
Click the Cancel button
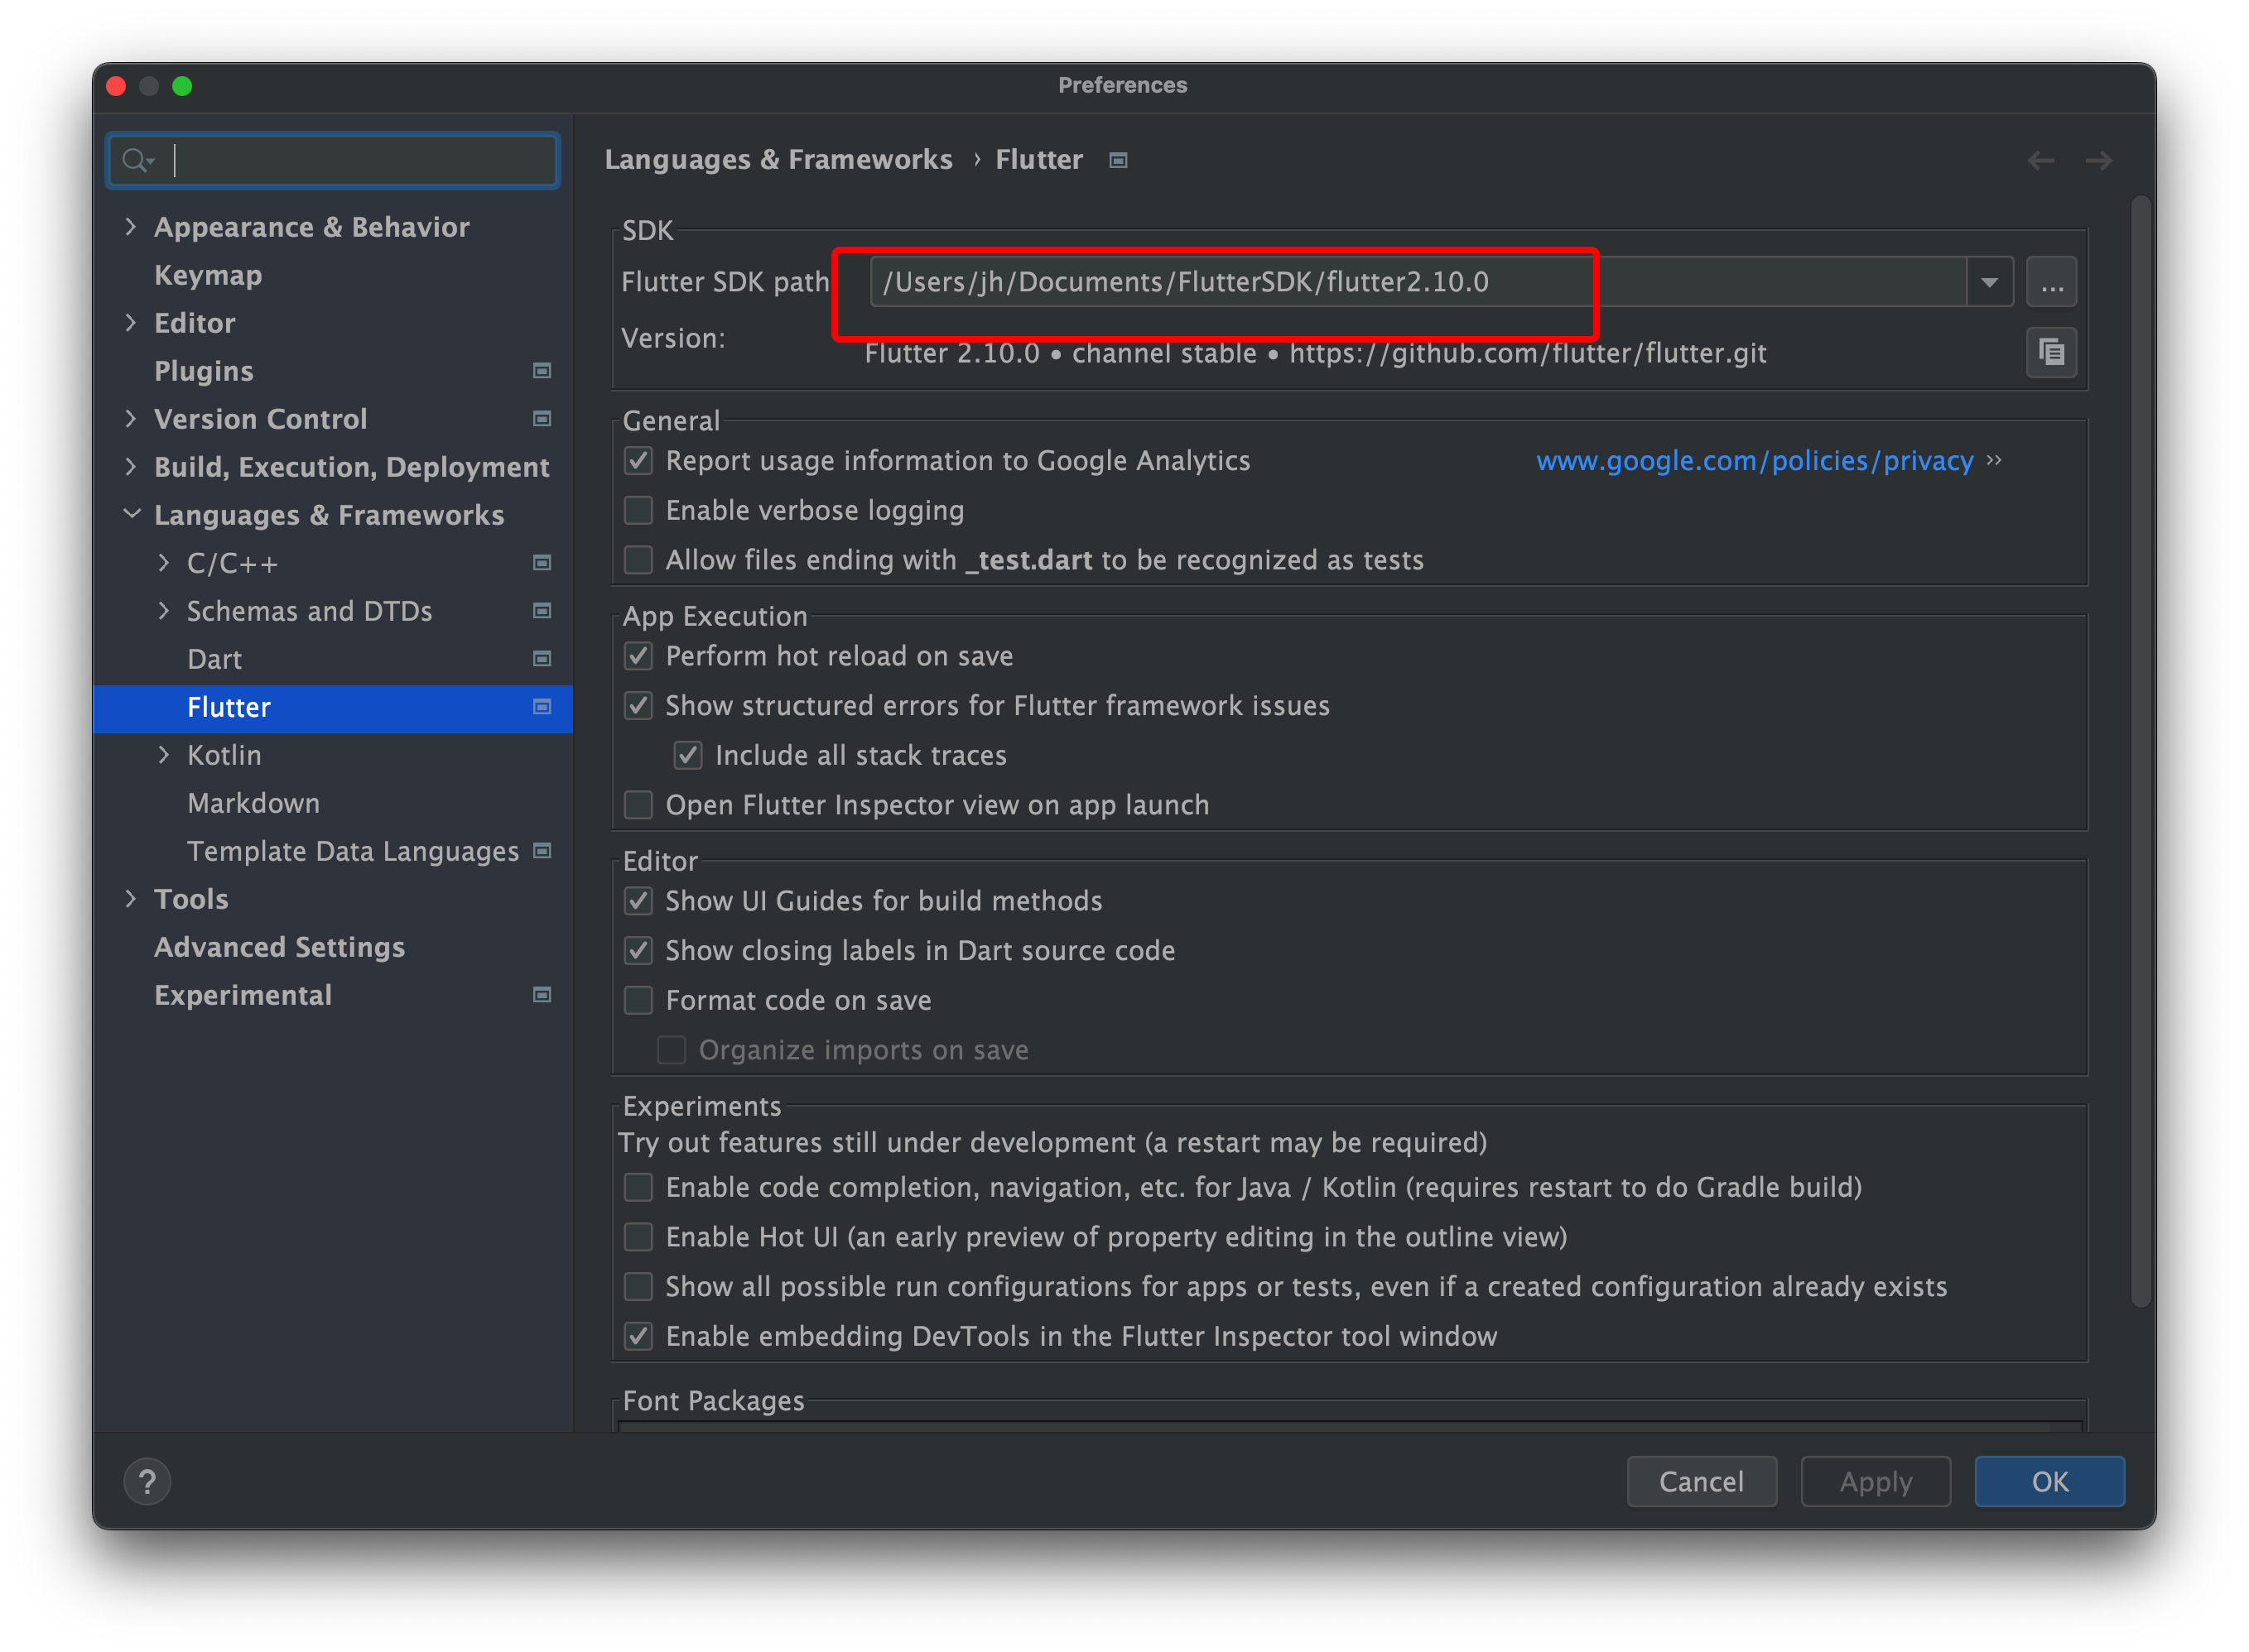(x=1701, y=1481)
